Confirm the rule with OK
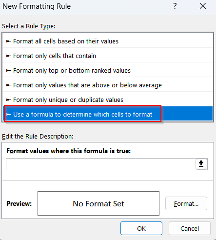Screen dimensions: 216x240 click(x=141, y=228)
